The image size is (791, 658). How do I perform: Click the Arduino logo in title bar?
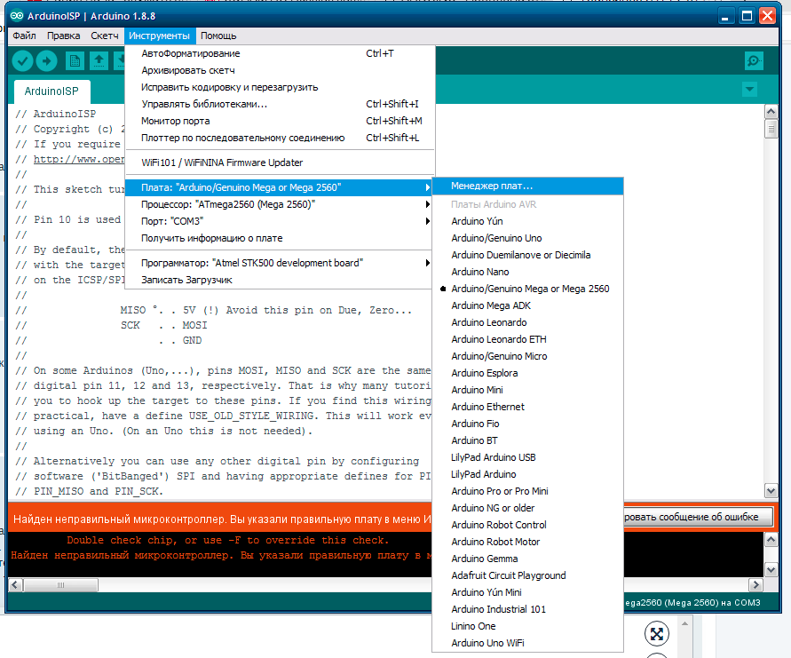[17, 16]
